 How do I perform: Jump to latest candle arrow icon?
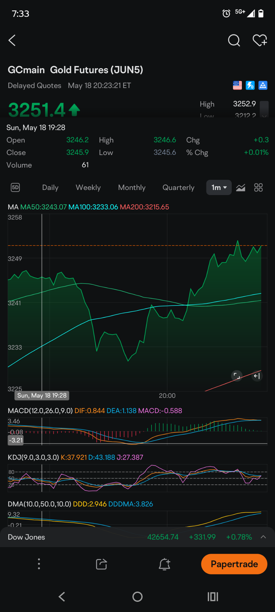click(257, 376)
